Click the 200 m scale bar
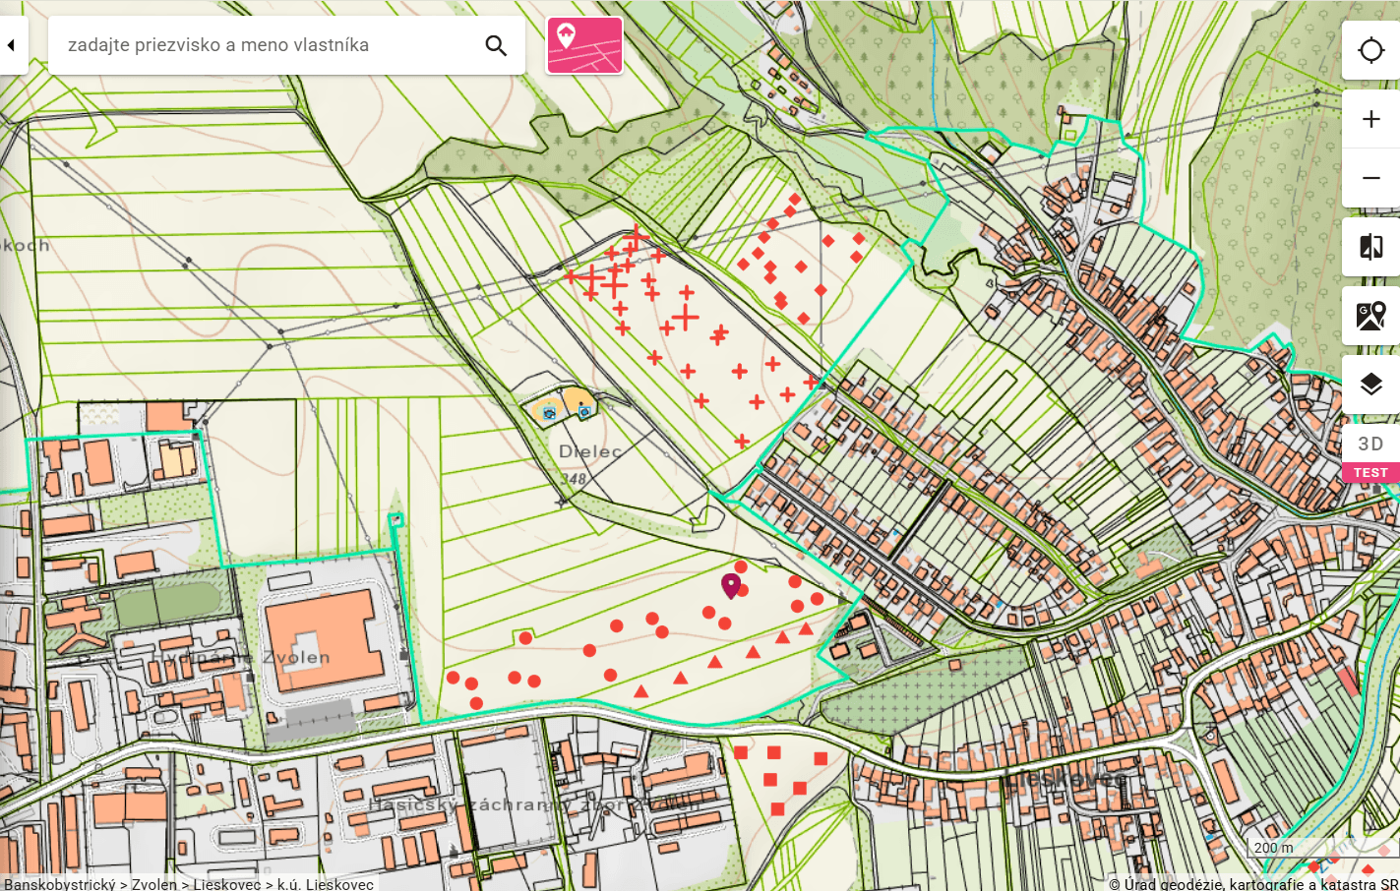The image size is (1400, 891). pos(1273,848)
